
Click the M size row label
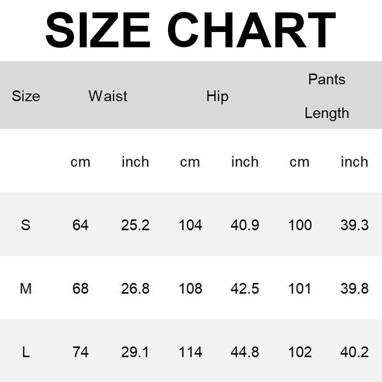[26, 288]
